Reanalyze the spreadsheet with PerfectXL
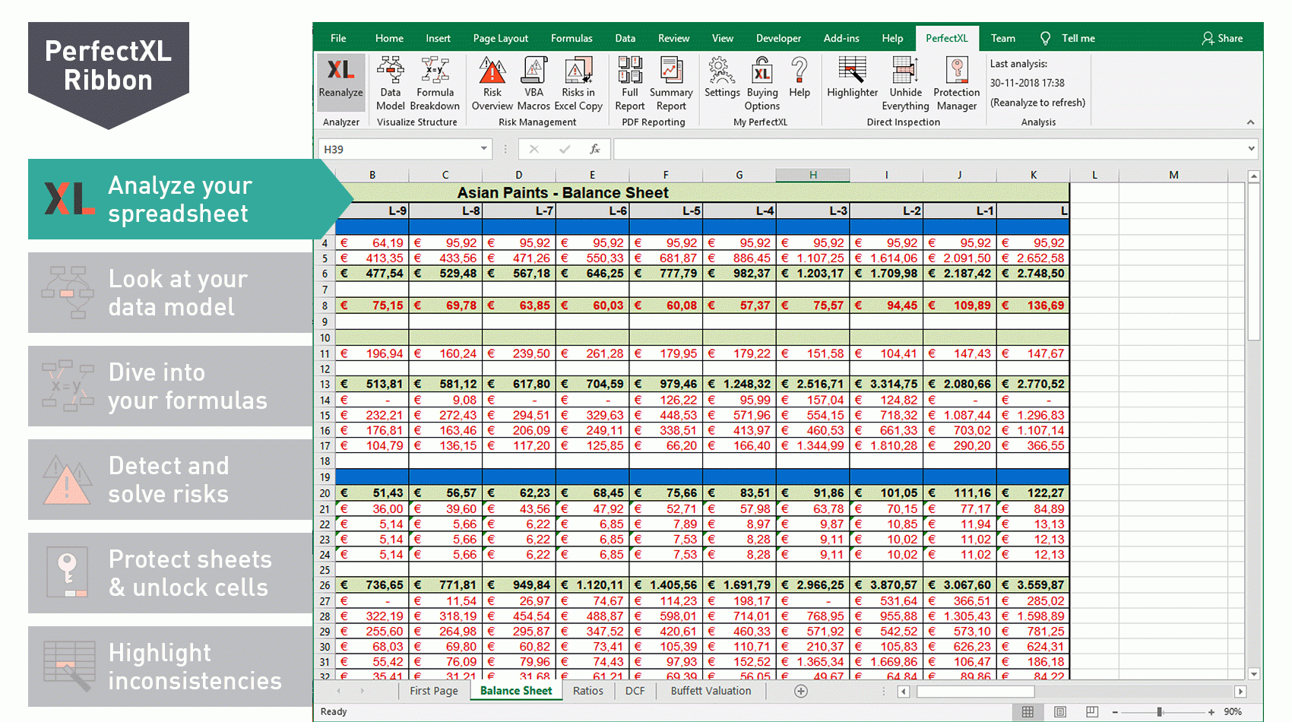The width and height of the screenshot is (1292, 722). pos(340,84)
